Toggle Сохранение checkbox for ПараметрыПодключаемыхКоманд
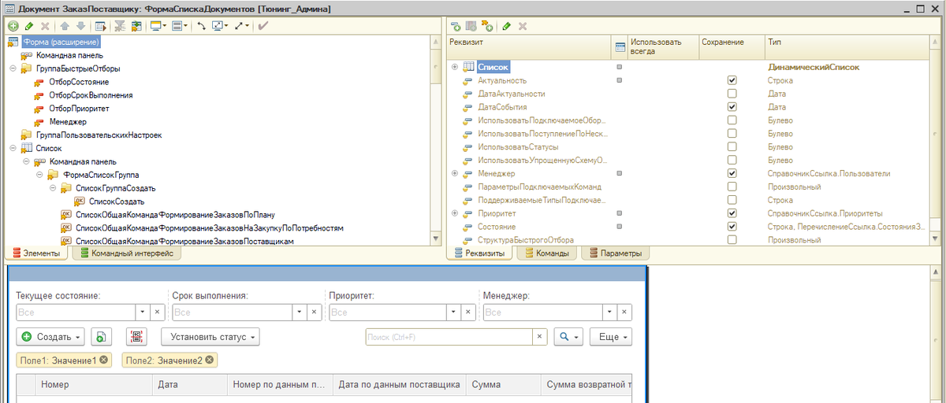Viewport: 946px width, 403px height. click(x=732, y=187)
